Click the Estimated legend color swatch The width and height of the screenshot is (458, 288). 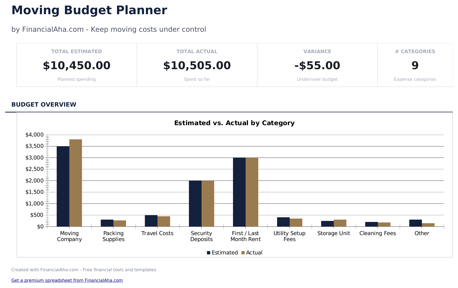[x=209, y=253]
